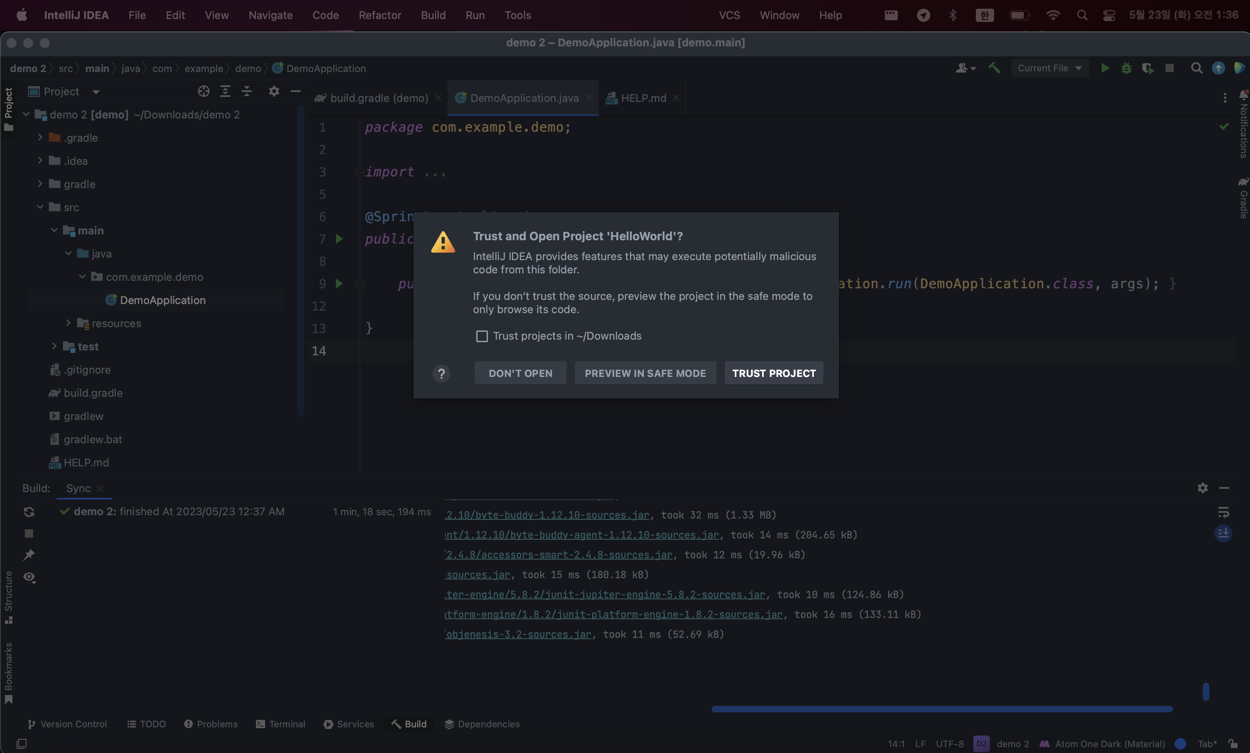This screenshot has height=753, width=1250.
Task: Expand the resources folder
Action: pyautogui.click(x=68, y=323)
